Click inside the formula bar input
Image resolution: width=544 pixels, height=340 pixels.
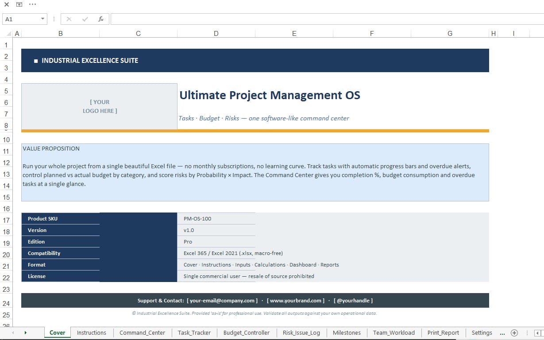[327, 19]
